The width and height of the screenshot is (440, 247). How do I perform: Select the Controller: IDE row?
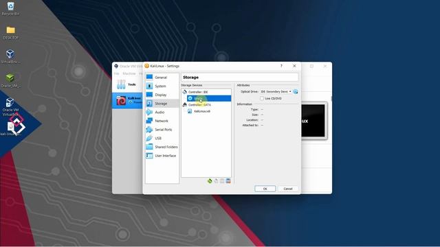206,92
